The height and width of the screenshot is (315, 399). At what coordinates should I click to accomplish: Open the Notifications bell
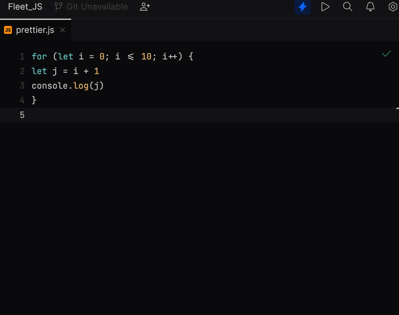[x=370, y=7]
